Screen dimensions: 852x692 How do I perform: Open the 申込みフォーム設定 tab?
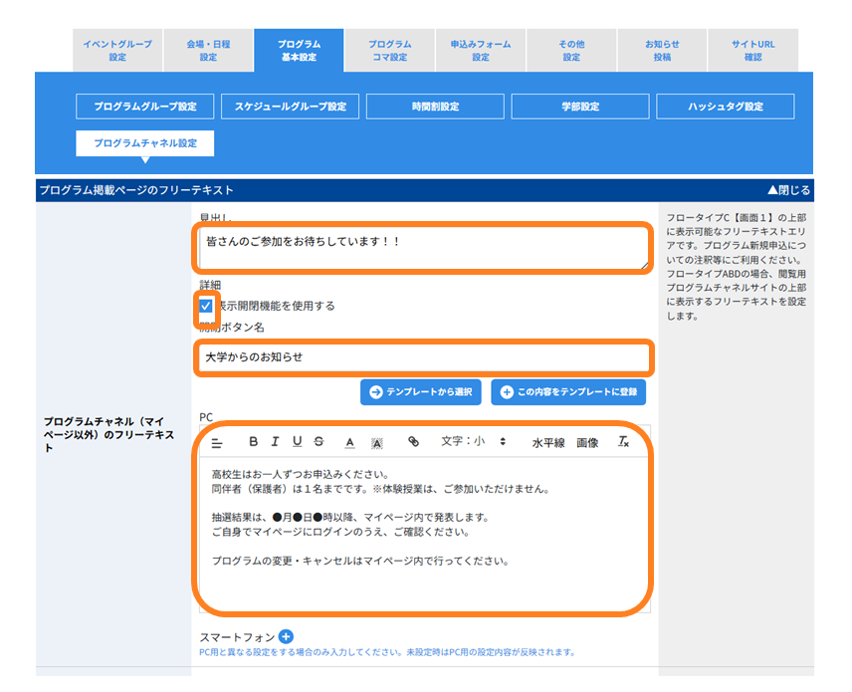click(481, 51)
